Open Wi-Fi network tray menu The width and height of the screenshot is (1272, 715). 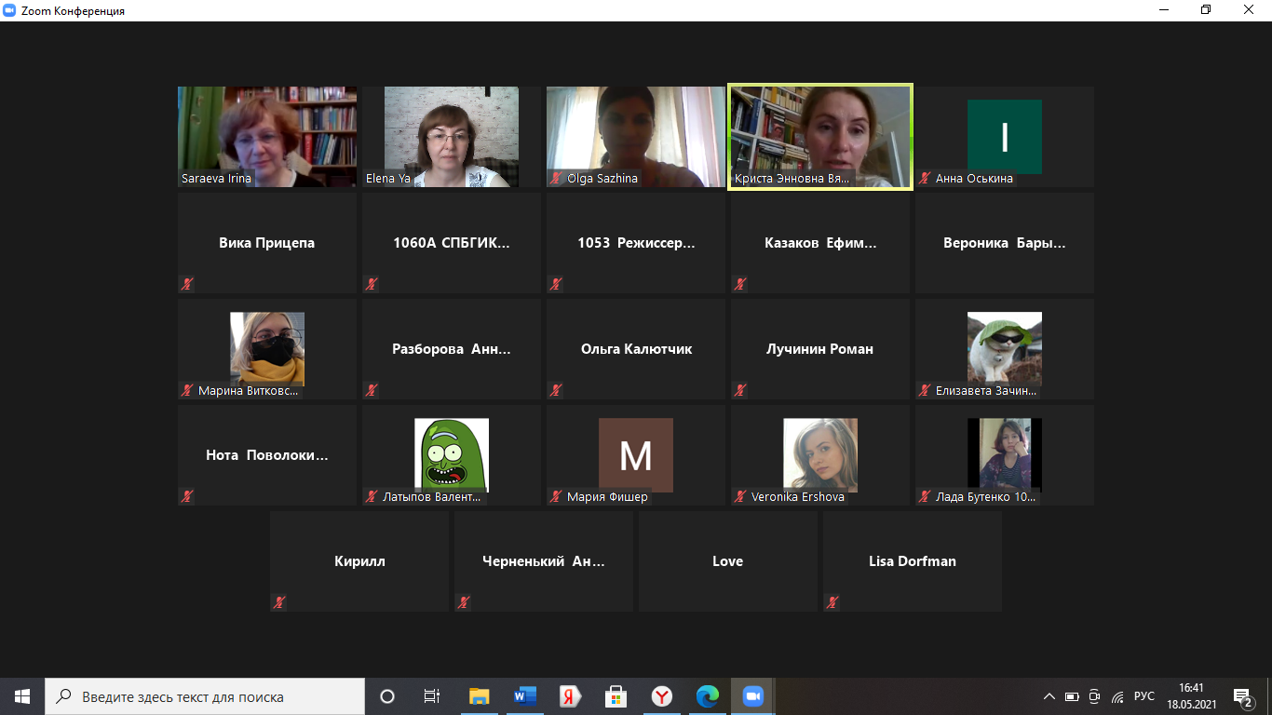point(1116,696)
